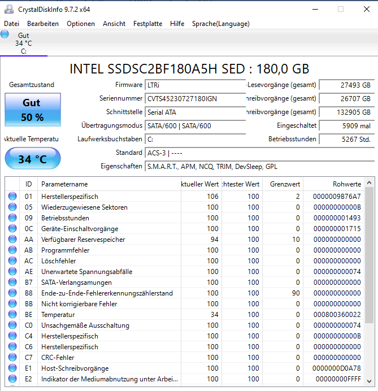
Task: Click the current value 94 in row AA
Action: 215,240
